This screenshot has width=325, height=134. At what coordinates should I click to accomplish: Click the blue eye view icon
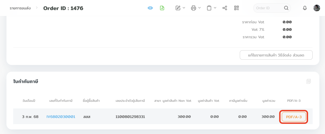point(150,8)
